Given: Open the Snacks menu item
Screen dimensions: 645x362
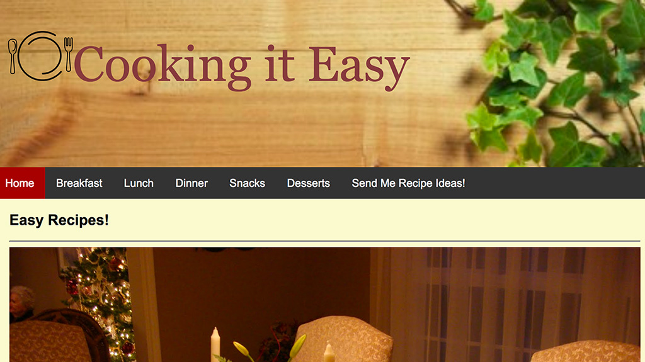Looking at the screenshot, I should [x=247, y=183].
